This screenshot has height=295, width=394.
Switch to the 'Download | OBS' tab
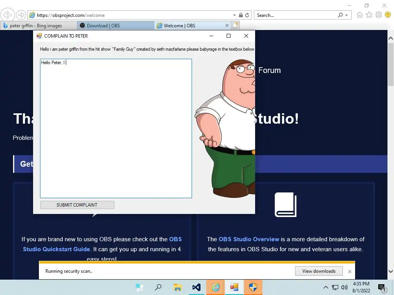click(115, 26)
